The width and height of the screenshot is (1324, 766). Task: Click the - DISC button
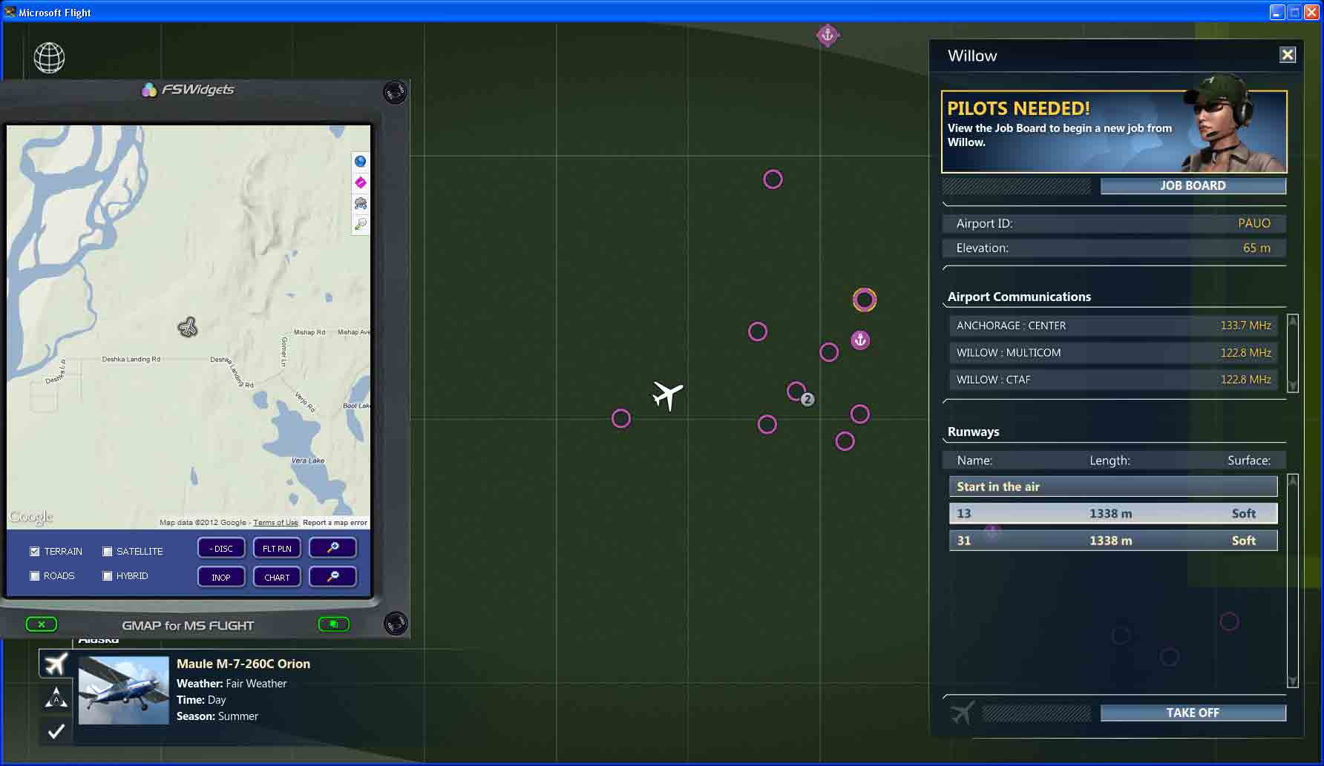point(221,548)
